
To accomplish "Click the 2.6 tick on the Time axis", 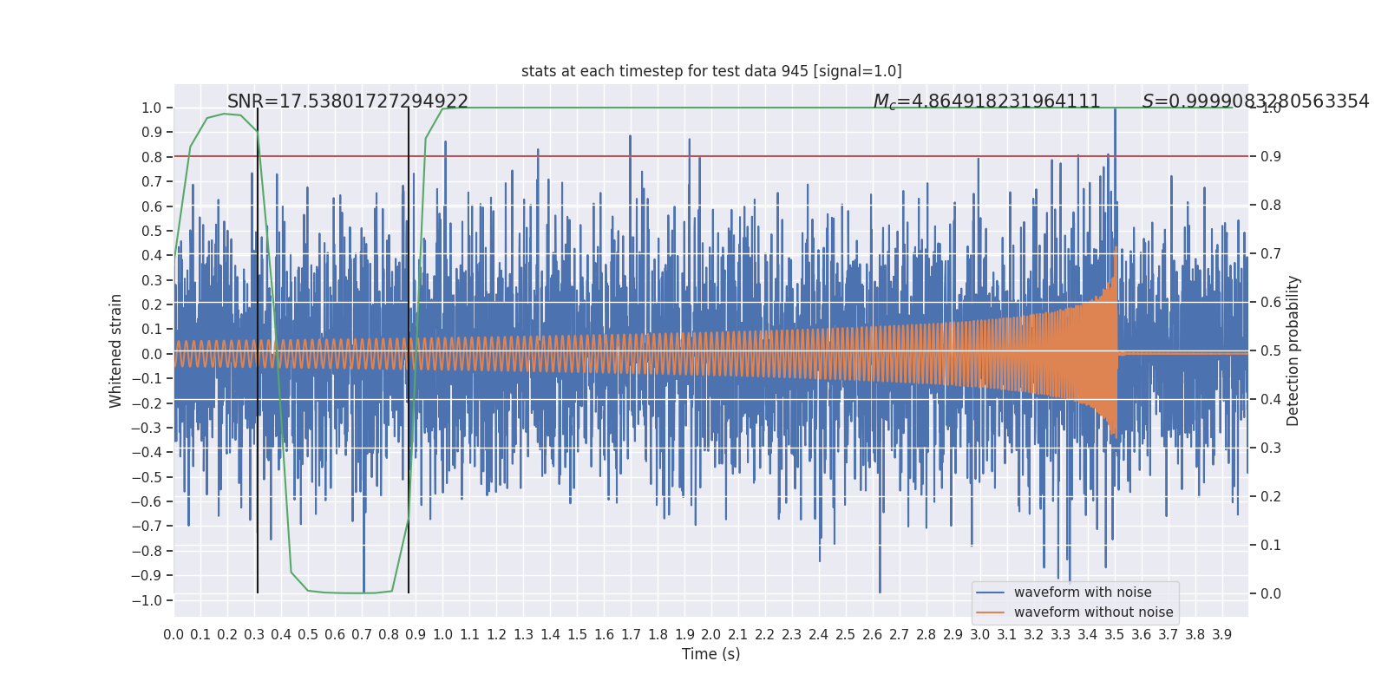I will click(x=873, y=635).
